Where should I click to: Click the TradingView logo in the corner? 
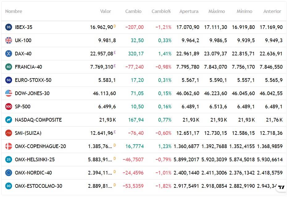coord(281,187)
